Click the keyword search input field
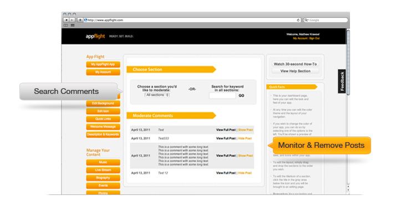Viewport: 406px width, 205px height. click(222, 96)
